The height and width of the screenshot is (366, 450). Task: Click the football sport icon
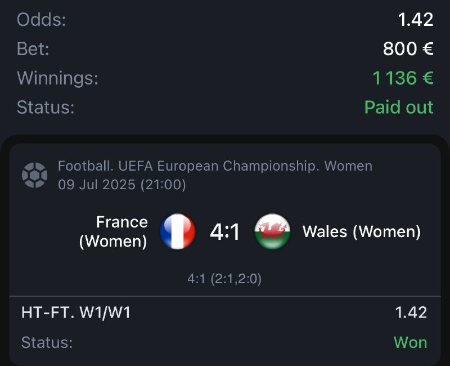(x=34, y=175)
